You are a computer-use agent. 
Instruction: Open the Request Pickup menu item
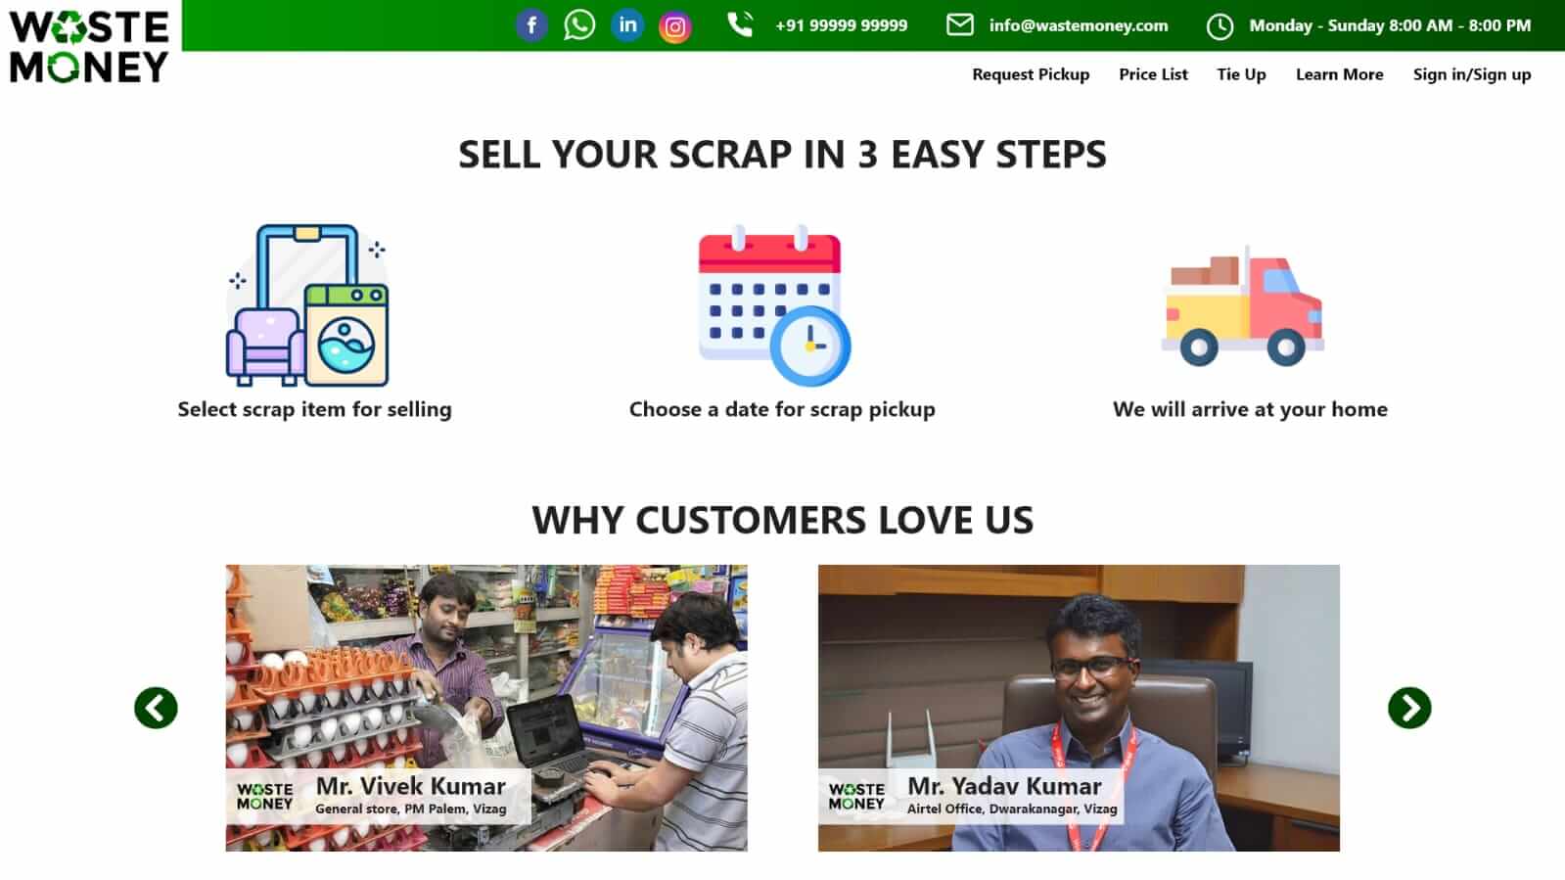tap(1031, 74)
